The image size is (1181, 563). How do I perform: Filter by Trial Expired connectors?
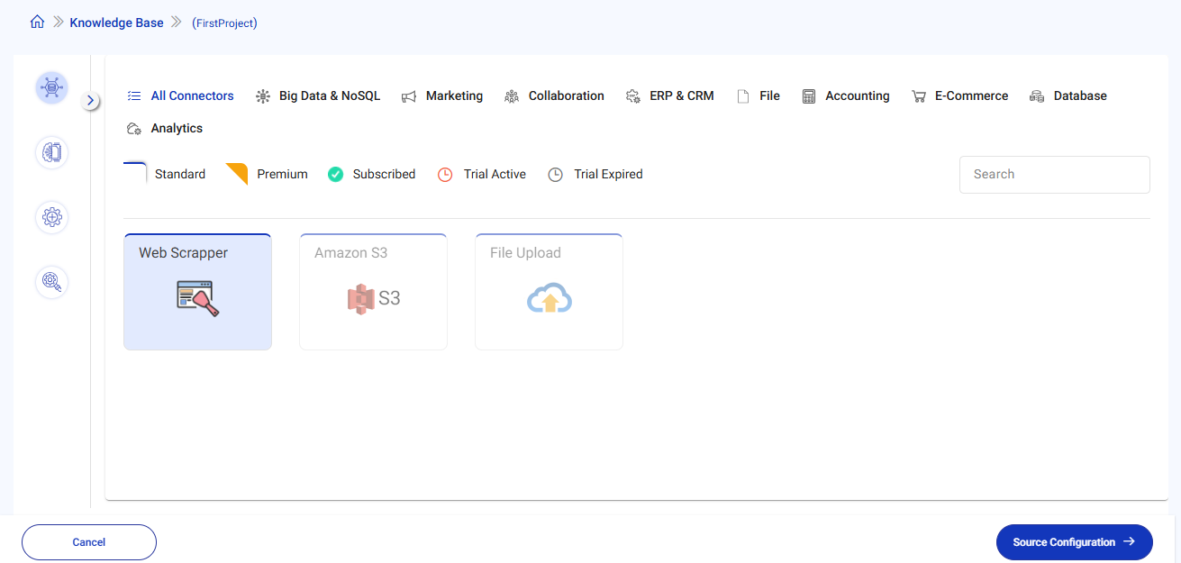[595, 174]
